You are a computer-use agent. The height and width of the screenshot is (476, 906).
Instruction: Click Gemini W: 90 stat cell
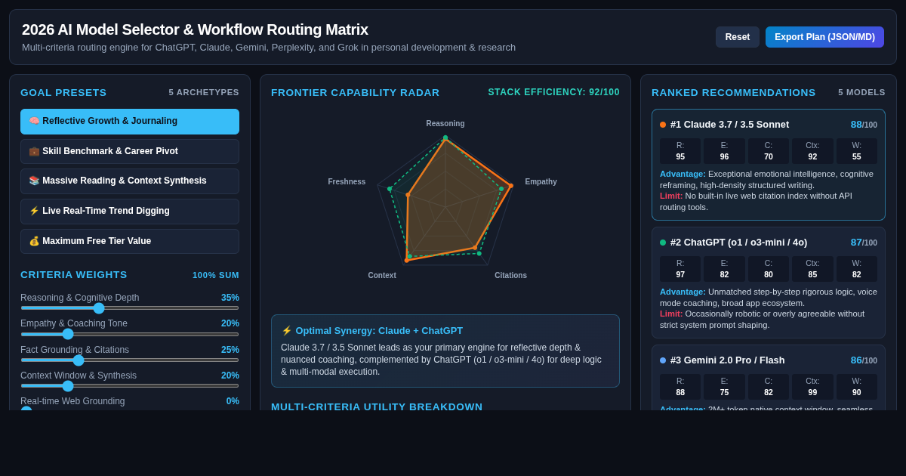coord(857,387)
